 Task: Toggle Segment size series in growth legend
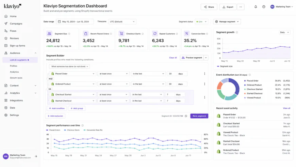[225, 66]
